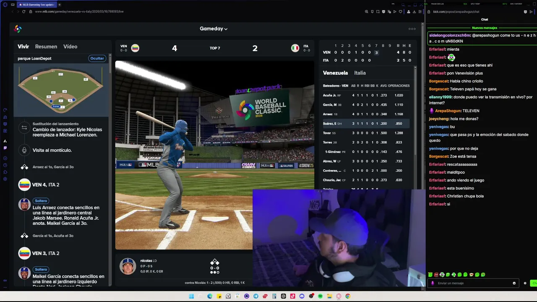Image resolution: width=537 pixels, height=302 pixels.
Task: Switch to the Vídeo tab
Action: click(x=70, y=47)
